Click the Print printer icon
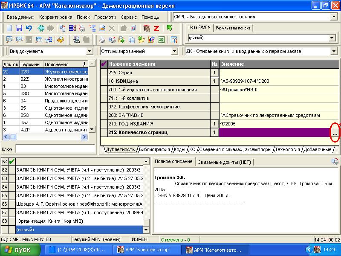 click(102, 40)
